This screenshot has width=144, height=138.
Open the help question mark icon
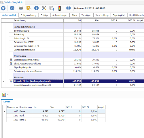point(69,8)
